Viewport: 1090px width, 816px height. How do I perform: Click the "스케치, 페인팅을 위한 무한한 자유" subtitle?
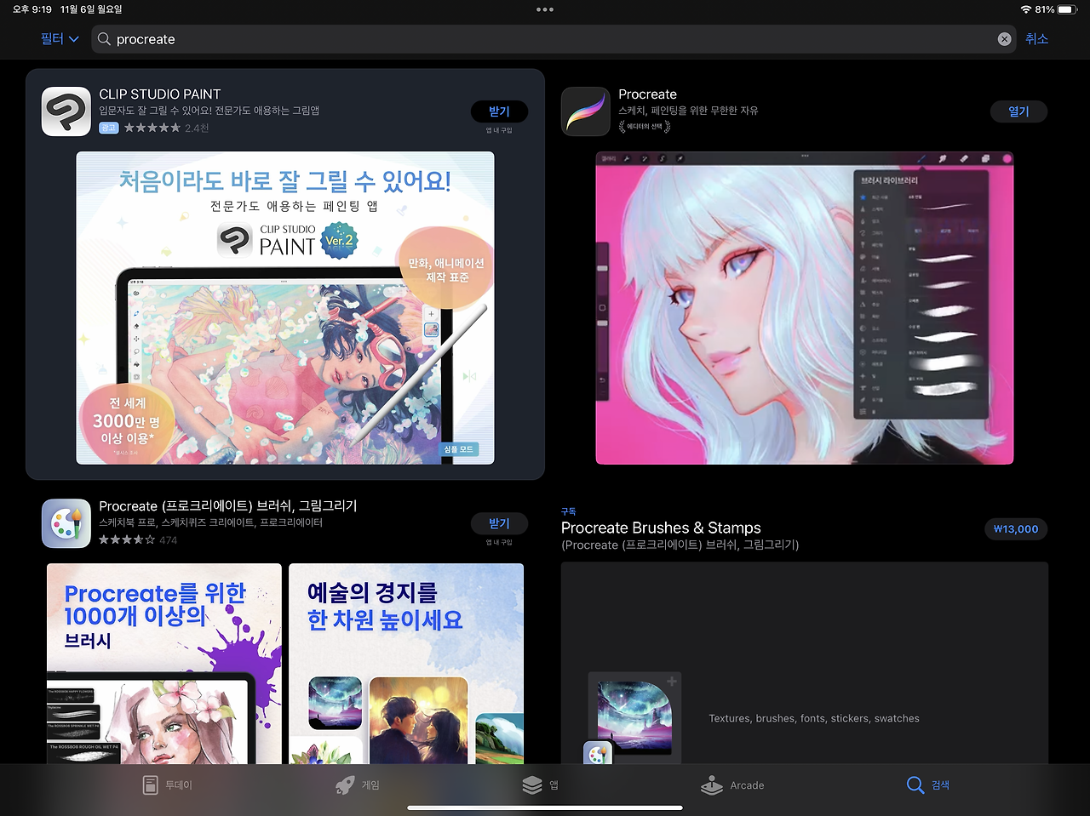[x=688, y=111]
